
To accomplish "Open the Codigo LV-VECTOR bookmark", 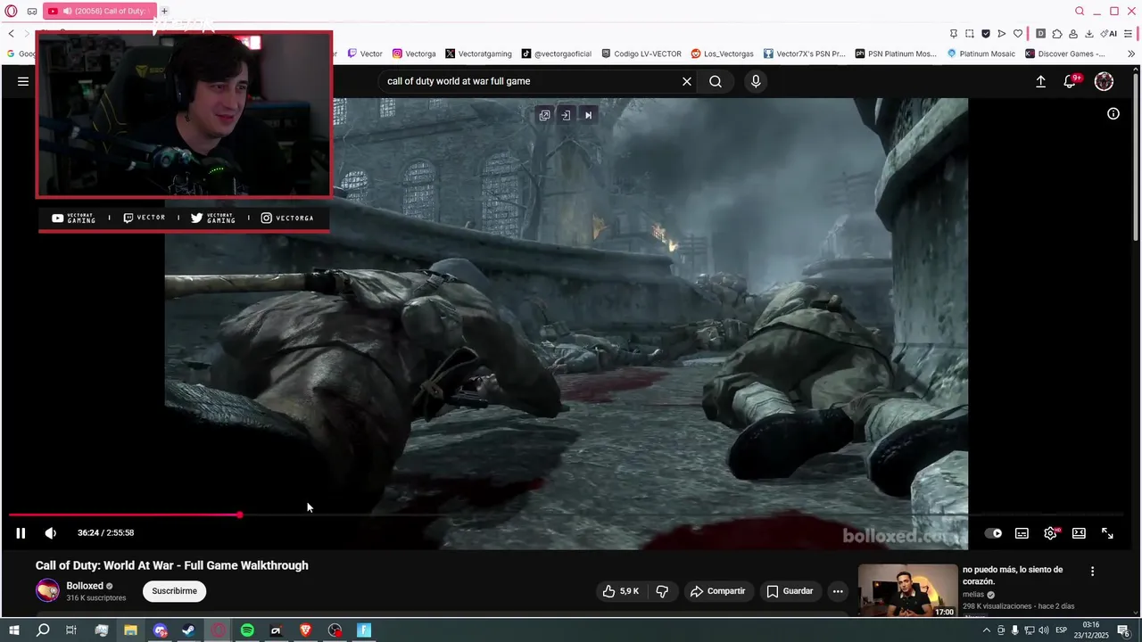I will pyautogui.click(x=641, y=53).
